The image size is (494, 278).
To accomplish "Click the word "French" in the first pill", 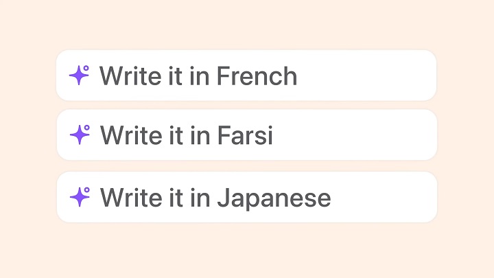I will click(x=257, y=76).
